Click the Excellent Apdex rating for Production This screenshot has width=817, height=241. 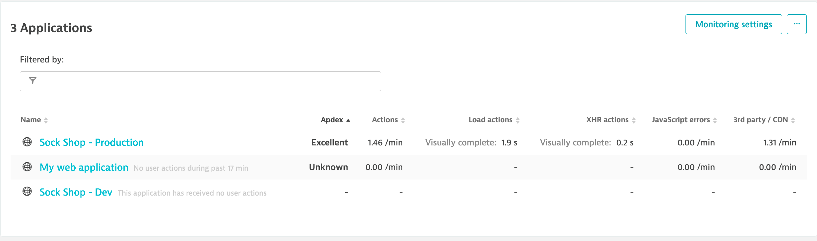tap(330, 142)
